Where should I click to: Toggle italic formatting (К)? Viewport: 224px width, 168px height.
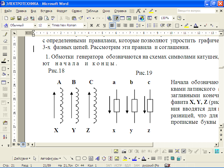98,25
